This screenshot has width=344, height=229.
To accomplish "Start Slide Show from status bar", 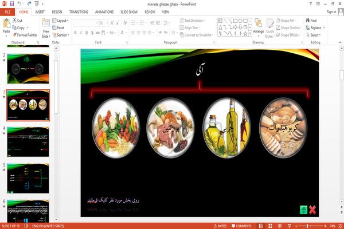I will point(289,226).
